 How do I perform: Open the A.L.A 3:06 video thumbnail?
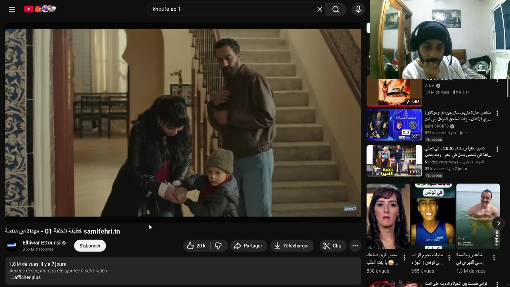tap(394, 92)
